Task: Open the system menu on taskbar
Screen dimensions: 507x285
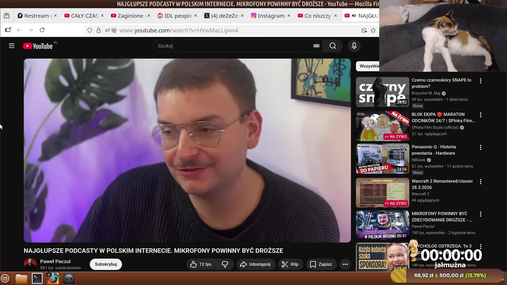Action: [6, 278]
